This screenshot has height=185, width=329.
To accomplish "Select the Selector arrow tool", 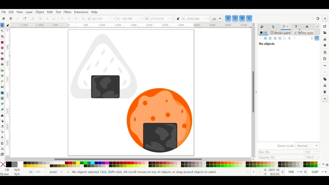I will (2, 25).
